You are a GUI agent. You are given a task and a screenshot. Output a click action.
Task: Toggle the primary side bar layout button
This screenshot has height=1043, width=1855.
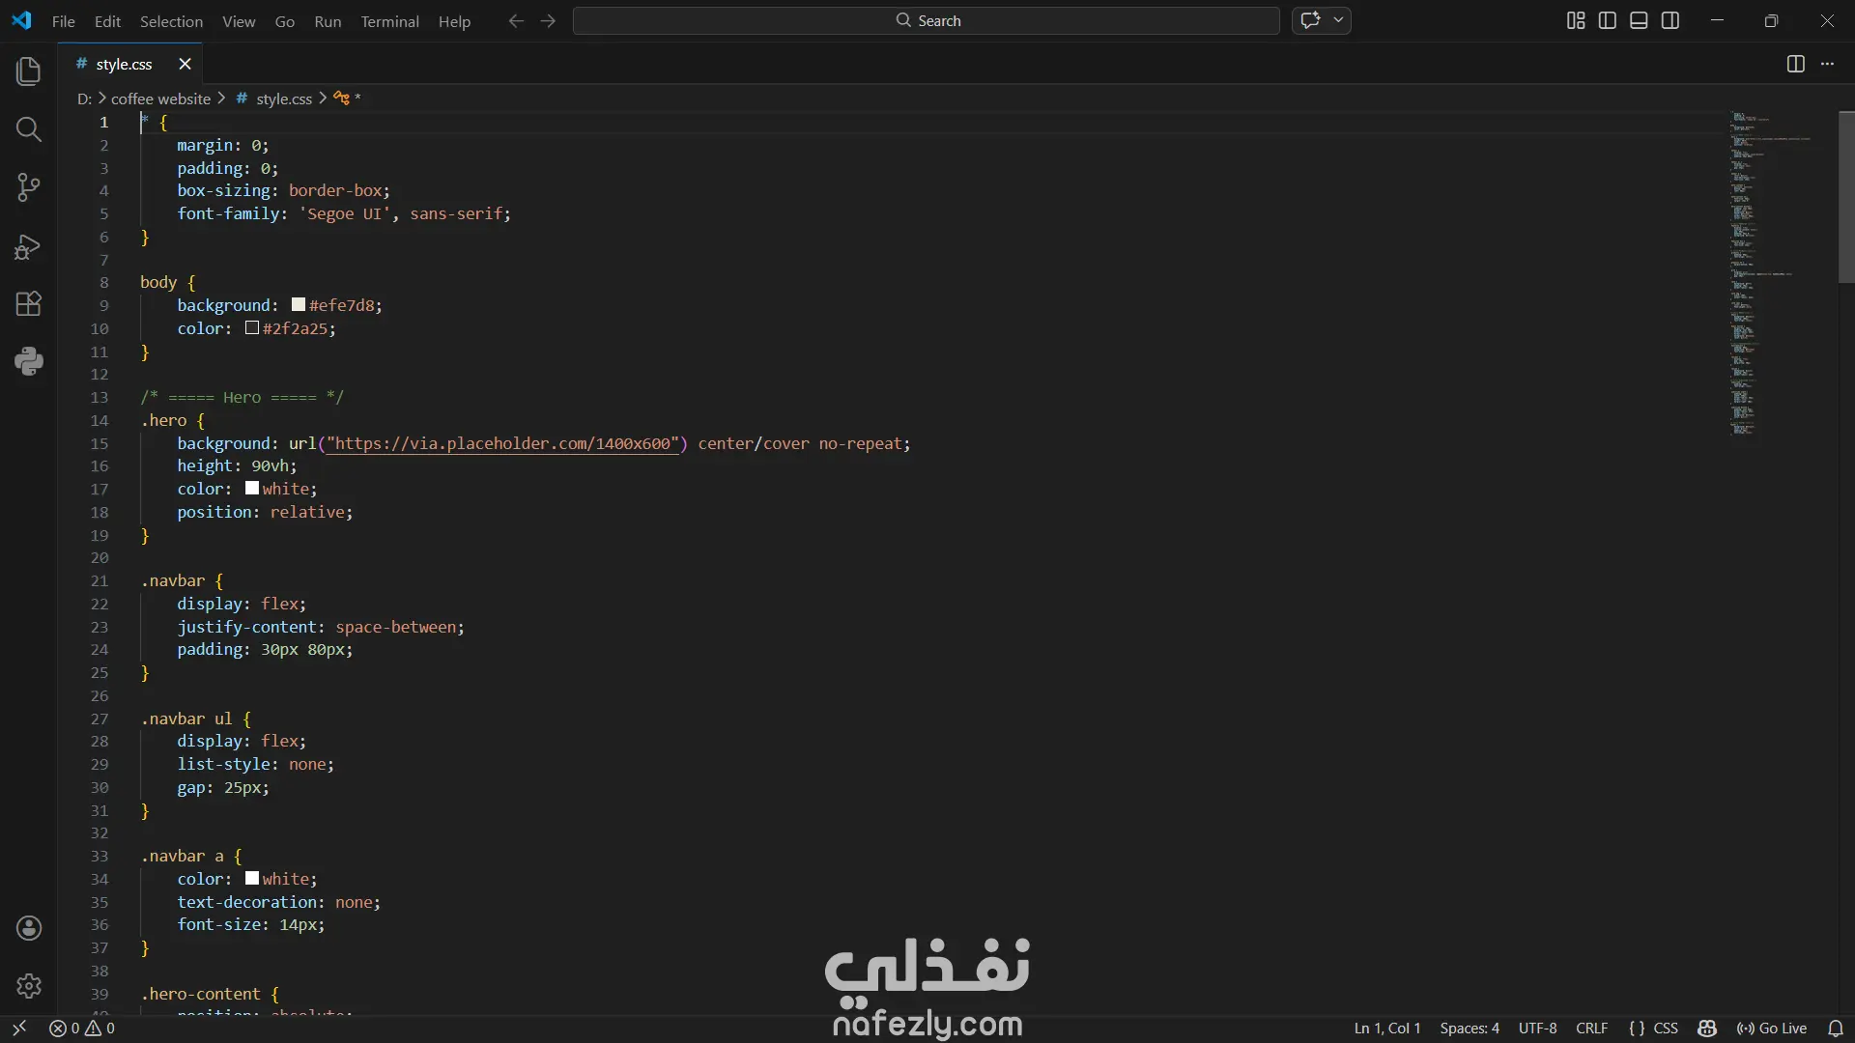pyautogui.click(x=1608, y=20)
